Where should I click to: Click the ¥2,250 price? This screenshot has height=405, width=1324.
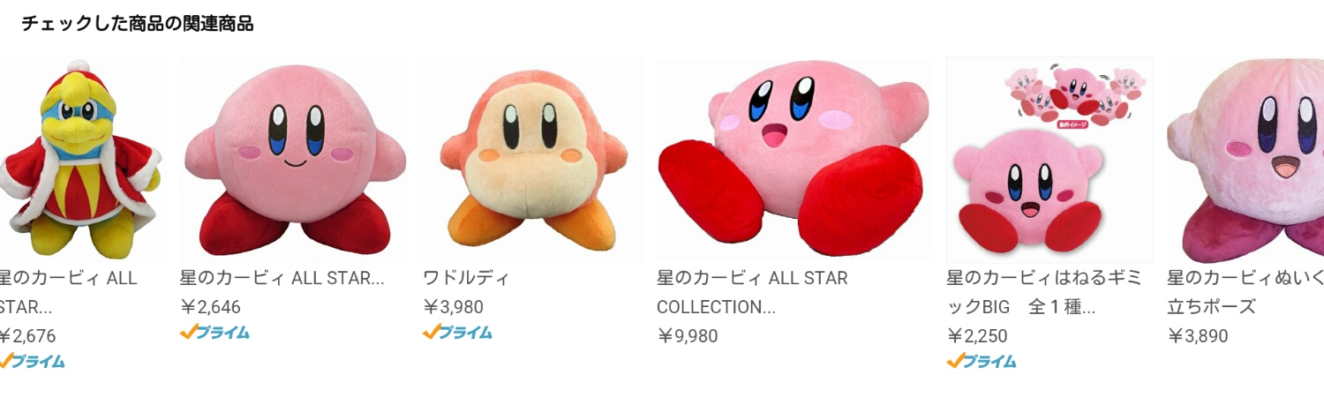(977, 336)
